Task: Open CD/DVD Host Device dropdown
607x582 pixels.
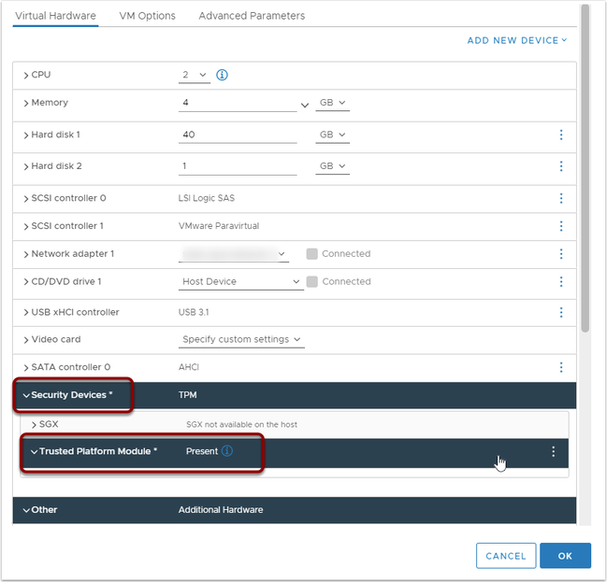Action: 241,281
